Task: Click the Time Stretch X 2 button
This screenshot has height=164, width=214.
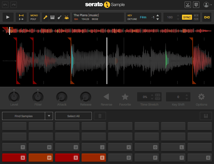Action: point(158,95)
